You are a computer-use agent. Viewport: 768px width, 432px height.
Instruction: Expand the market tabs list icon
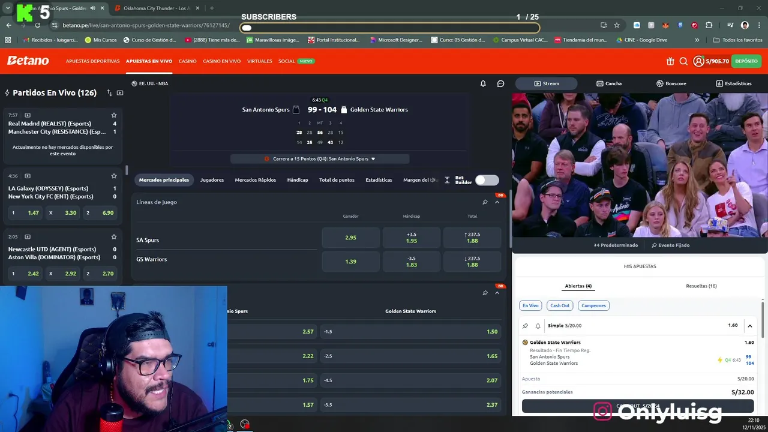(x=447, y=180)
